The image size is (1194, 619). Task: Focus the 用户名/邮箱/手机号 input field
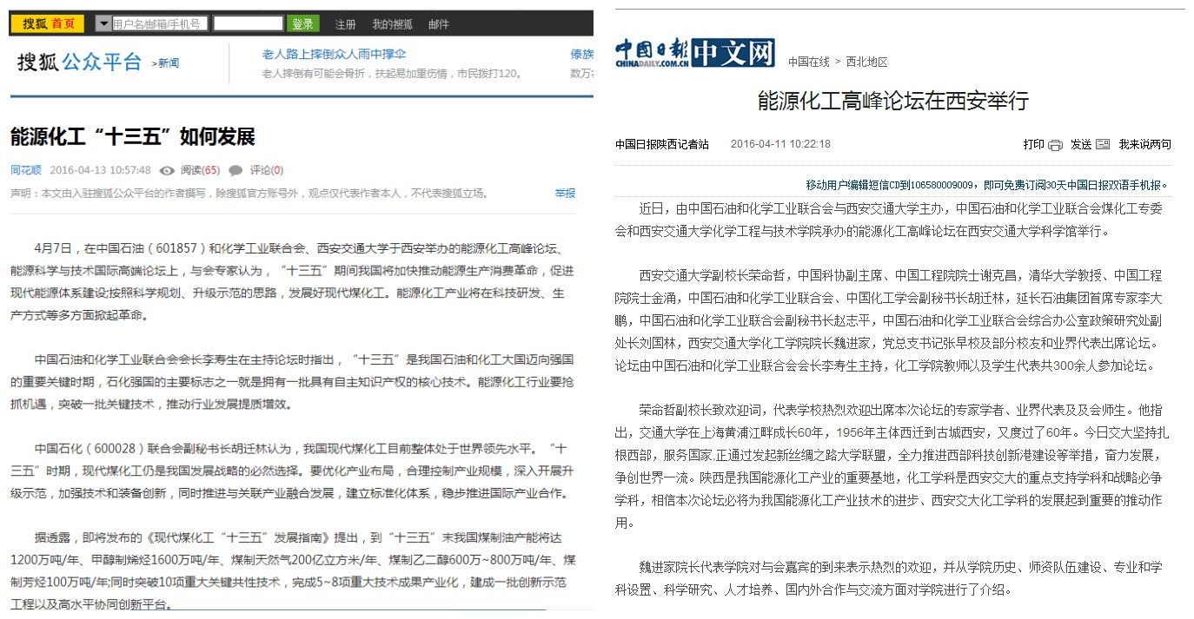(x=160, y=23)
